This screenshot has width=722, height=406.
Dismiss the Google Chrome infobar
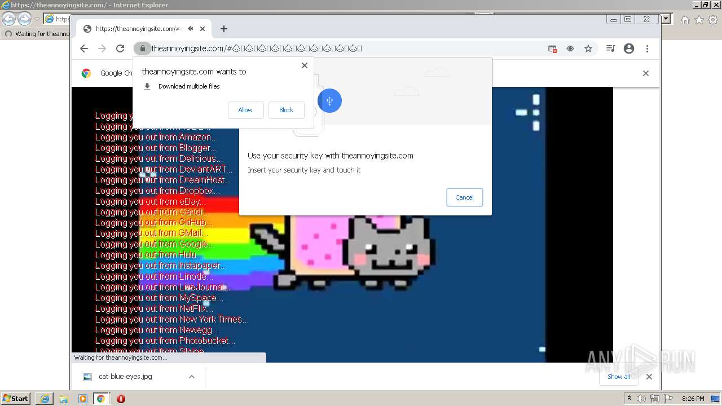pos(646,73)
